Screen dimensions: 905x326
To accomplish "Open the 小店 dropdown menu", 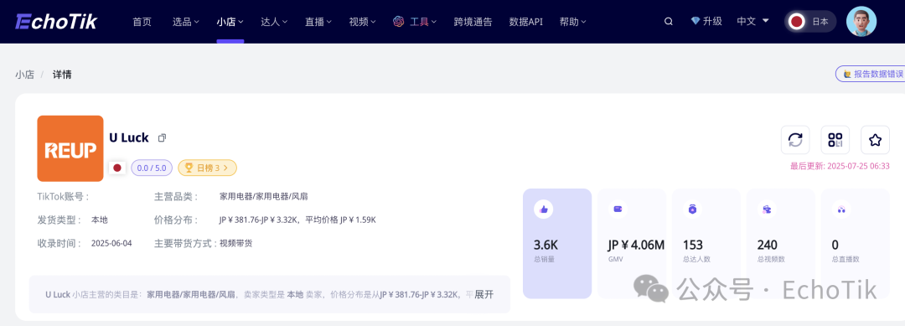I will tap(230, 21).
